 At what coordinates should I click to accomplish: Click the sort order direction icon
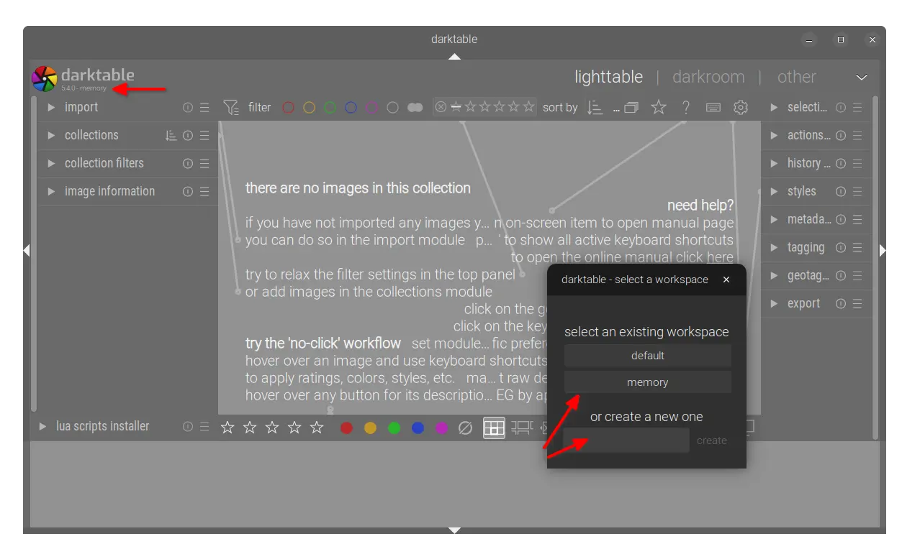(x=595, y=108)
